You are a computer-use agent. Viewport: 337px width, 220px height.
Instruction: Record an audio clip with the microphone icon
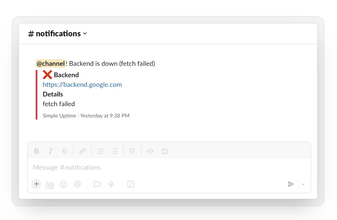pos(111,184)
